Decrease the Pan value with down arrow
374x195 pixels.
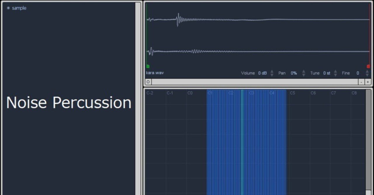(x=304, y=75)
